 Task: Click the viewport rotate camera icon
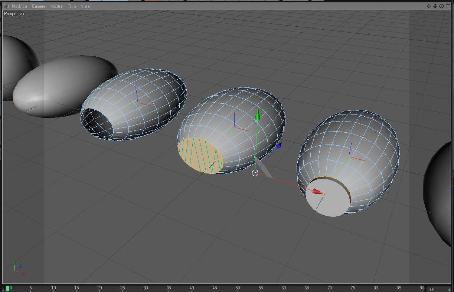[441, 6]
